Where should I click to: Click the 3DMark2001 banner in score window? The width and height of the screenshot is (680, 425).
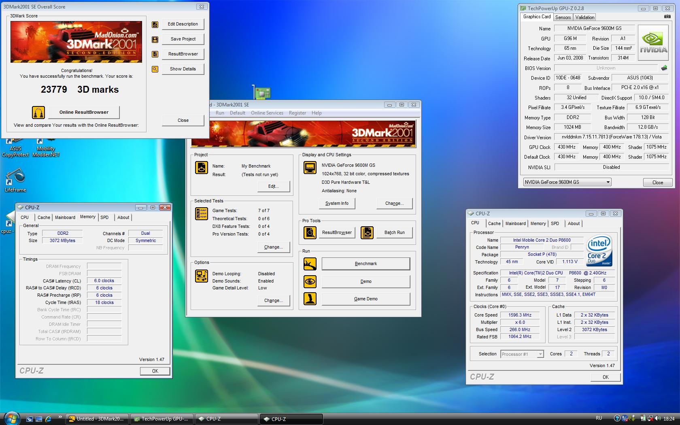click(76, 42)
